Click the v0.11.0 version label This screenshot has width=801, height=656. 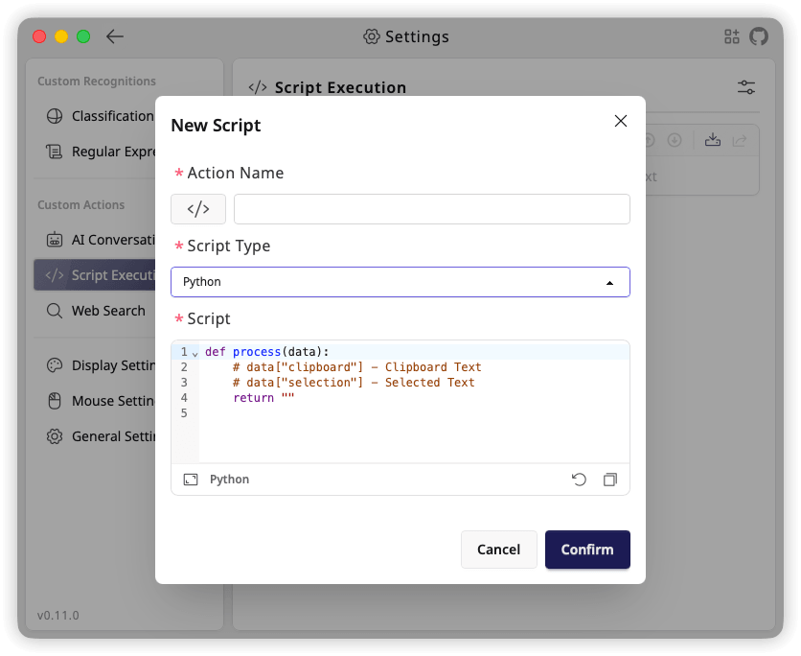click(57, 615)
